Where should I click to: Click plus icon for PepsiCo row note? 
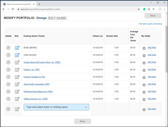click(144, 70)
